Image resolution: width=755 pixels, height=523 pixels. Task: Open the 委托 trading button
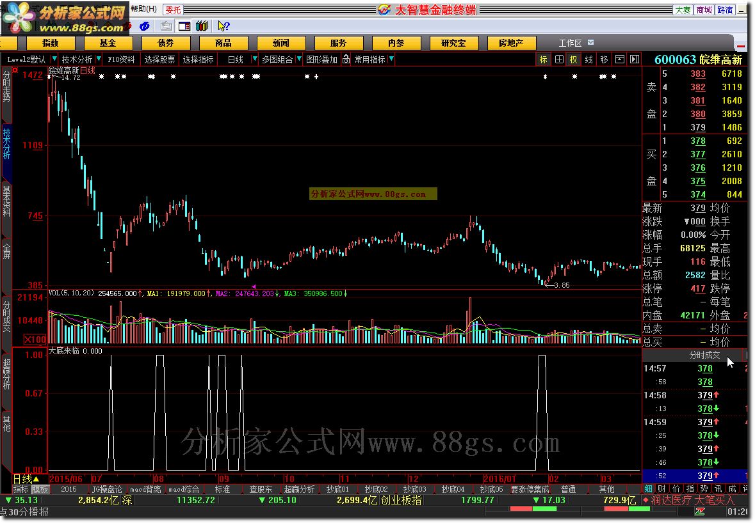174,10
